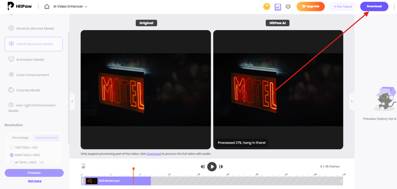Expand the right preview history panel

(352, 101)
